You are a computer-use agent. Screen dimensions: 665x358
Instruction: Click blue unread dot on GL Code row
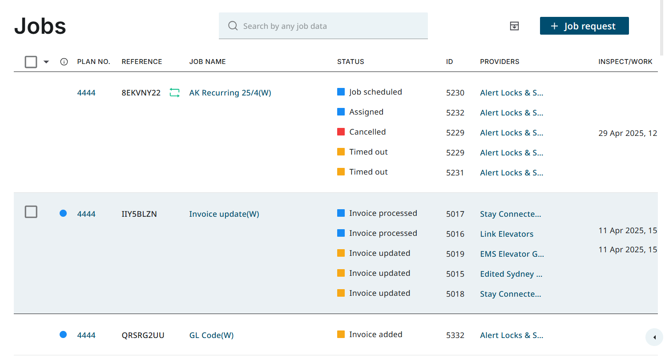[x=63, y=335]
